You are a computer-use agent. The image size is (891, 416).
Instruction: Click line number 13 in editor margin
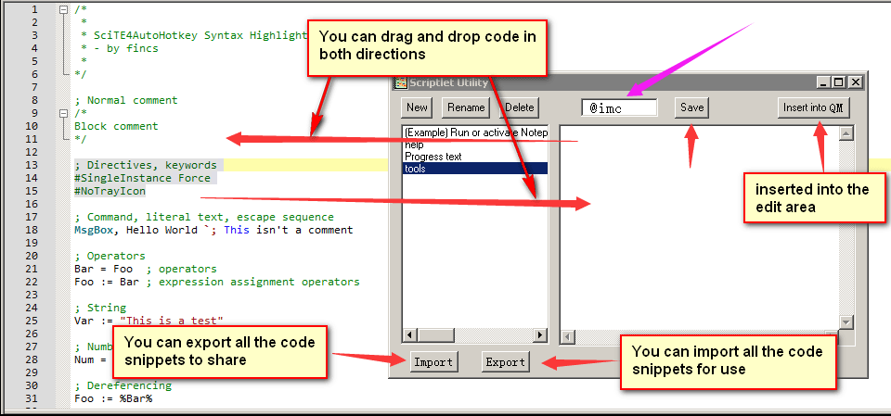32,165
